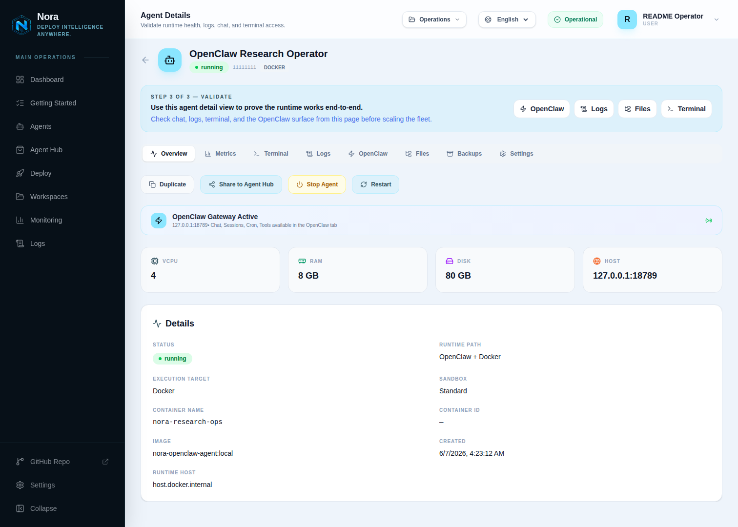Click the vCPU chip icon

[155, 261]
